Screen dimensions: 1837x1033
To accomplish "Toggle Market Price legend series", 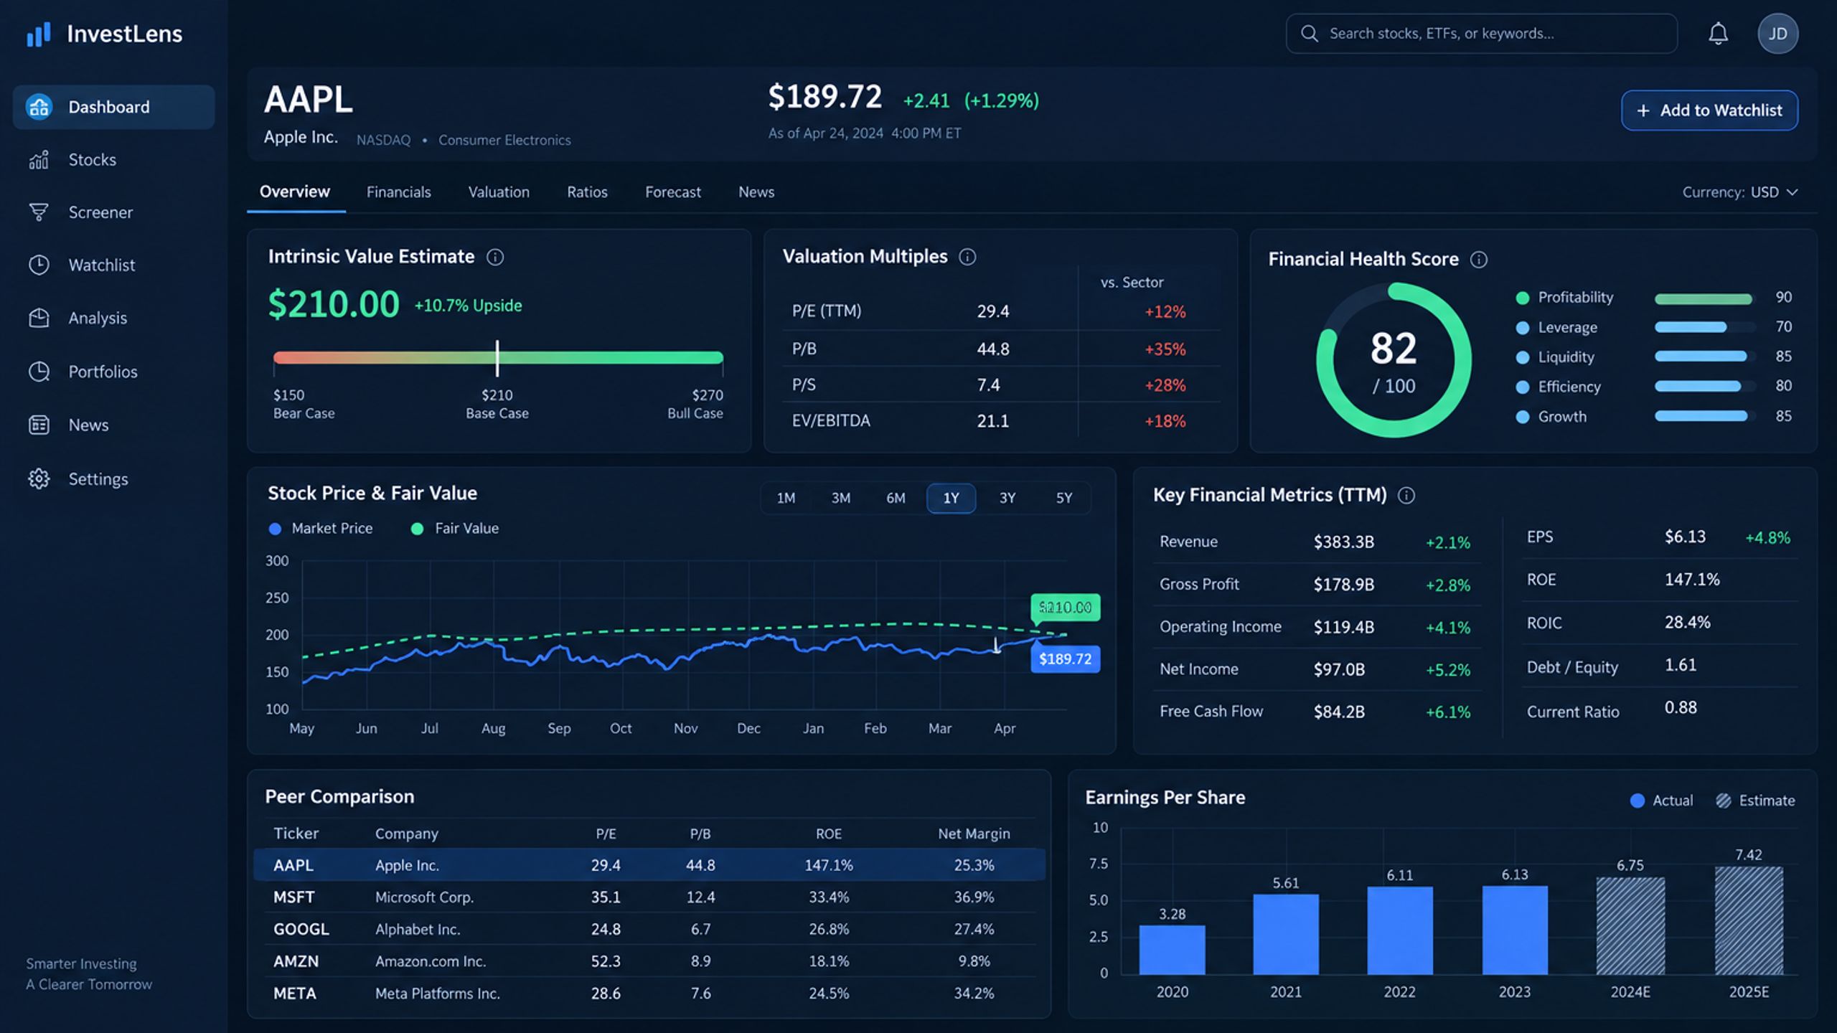I will point(321,529).
